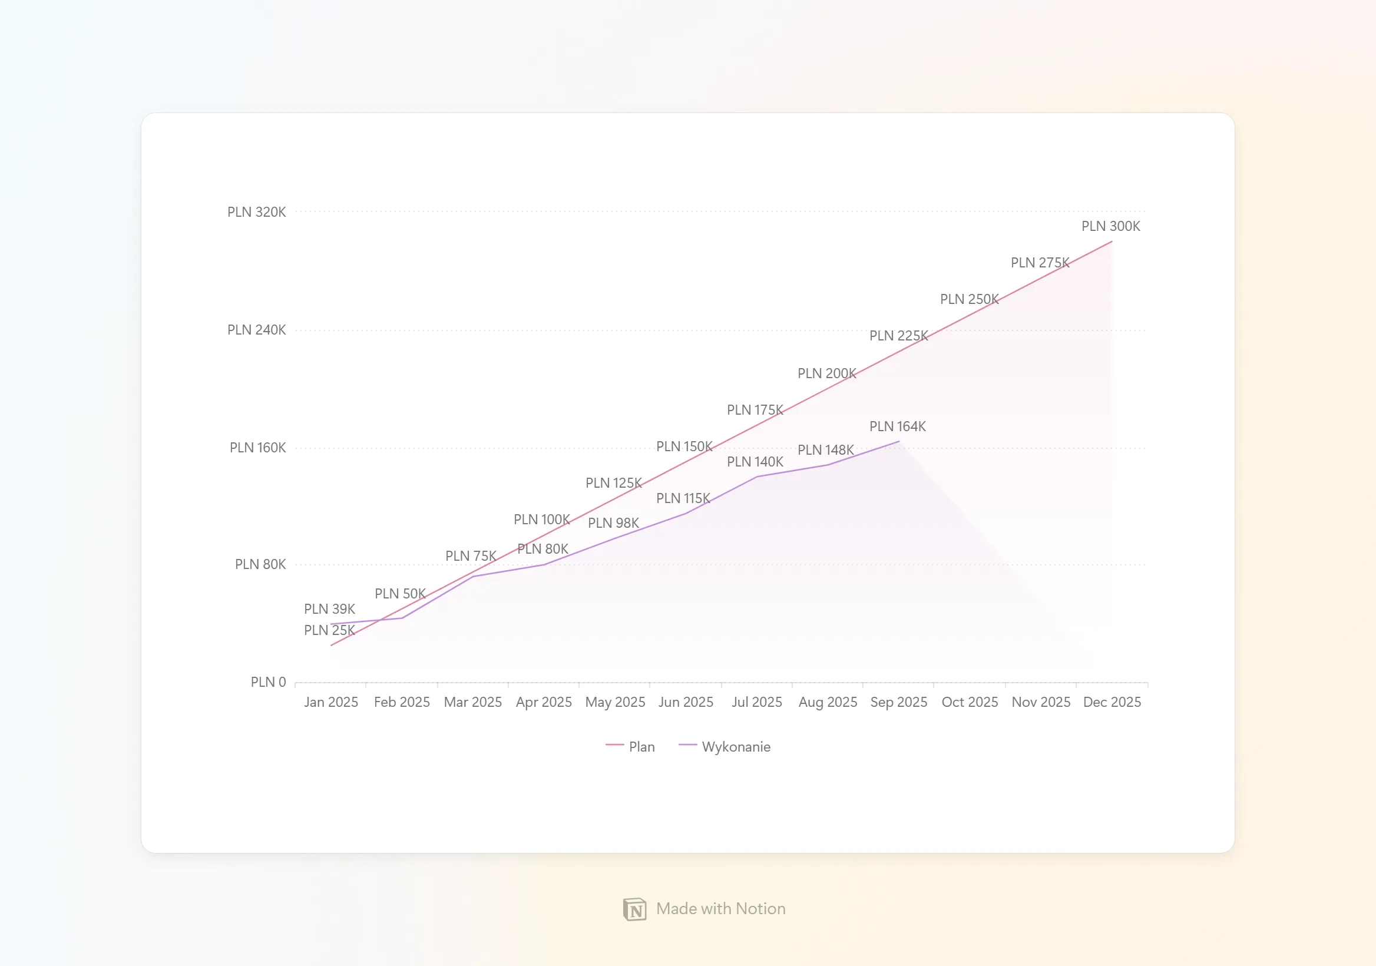Select the Jun 2025 axis label
The image size is (1376, 966).
click(686, 702)
